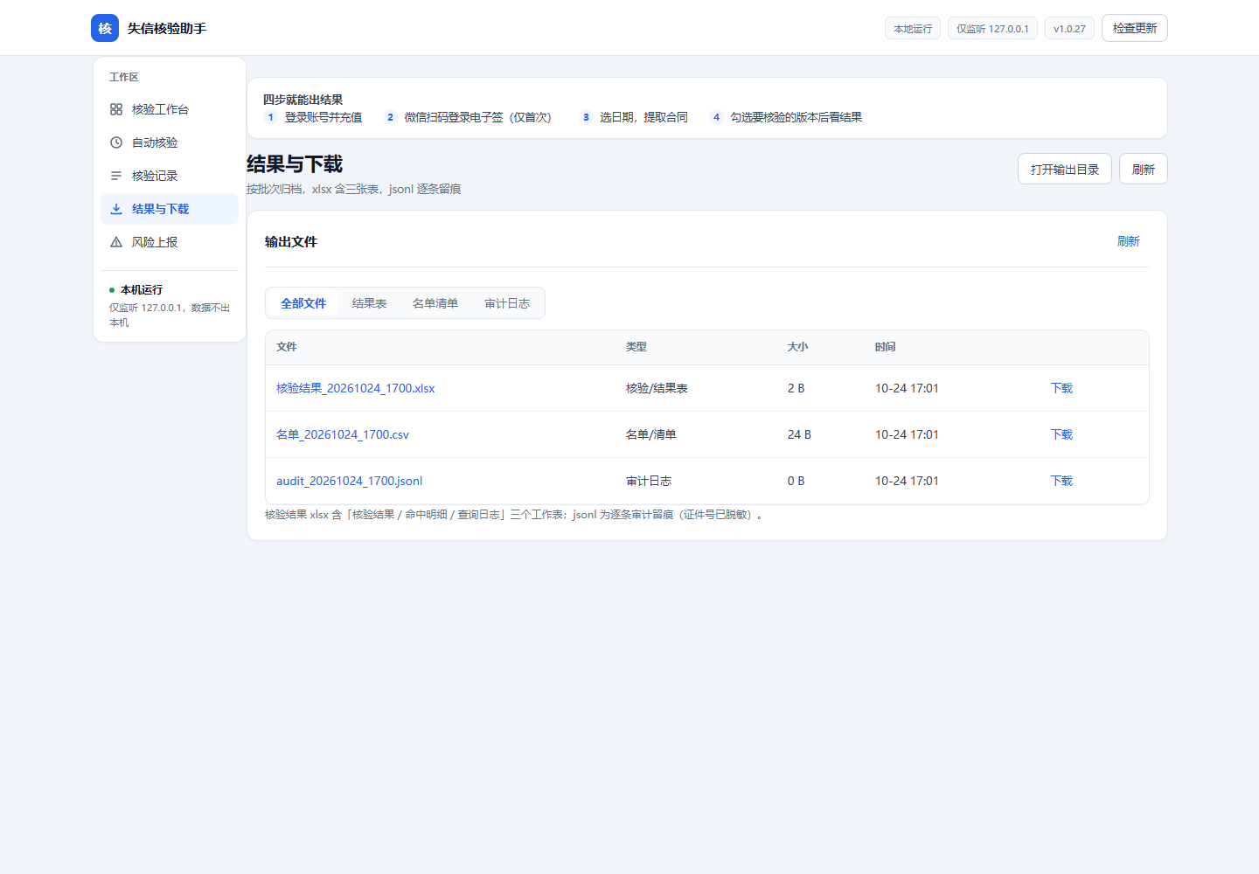Click the 类型 column header
Screen dimensions: 1259x874
636,347
